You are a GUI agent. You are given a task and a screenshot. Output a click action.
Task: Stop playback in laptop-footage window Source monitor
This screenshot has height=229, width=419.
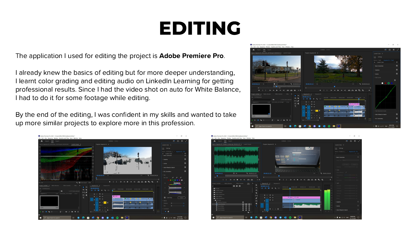tap(237, 180)
